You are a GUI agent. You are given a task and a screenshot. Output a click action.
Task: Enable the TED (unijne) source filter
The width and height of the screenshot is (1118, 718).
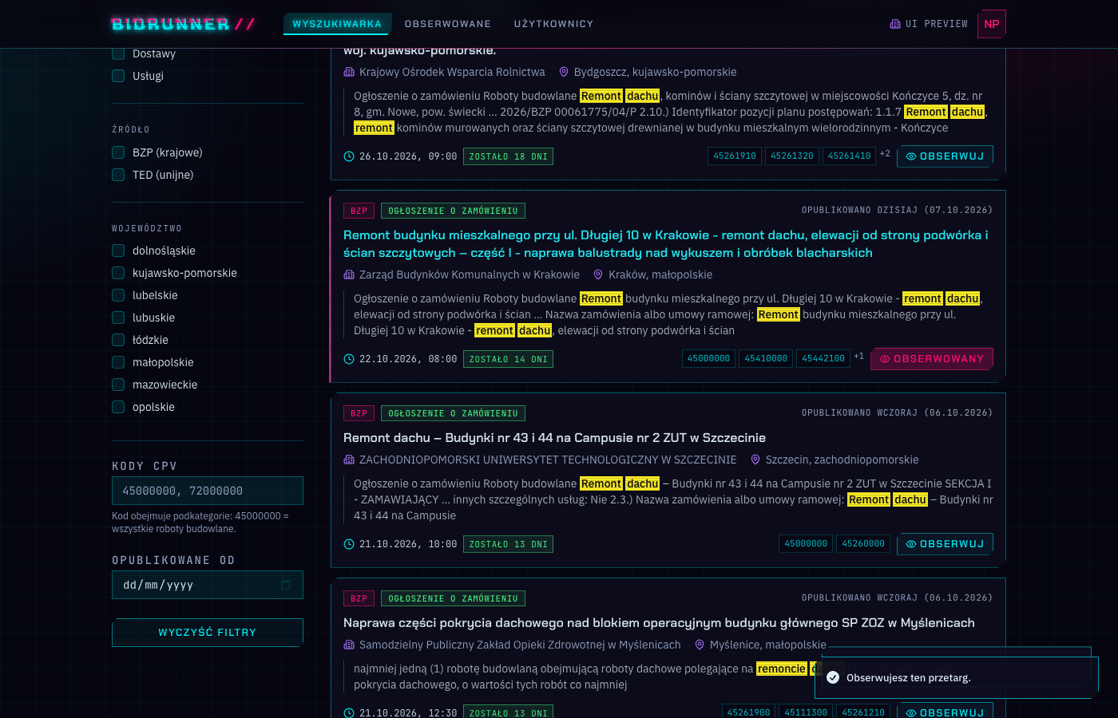click(x=118, y=175)
